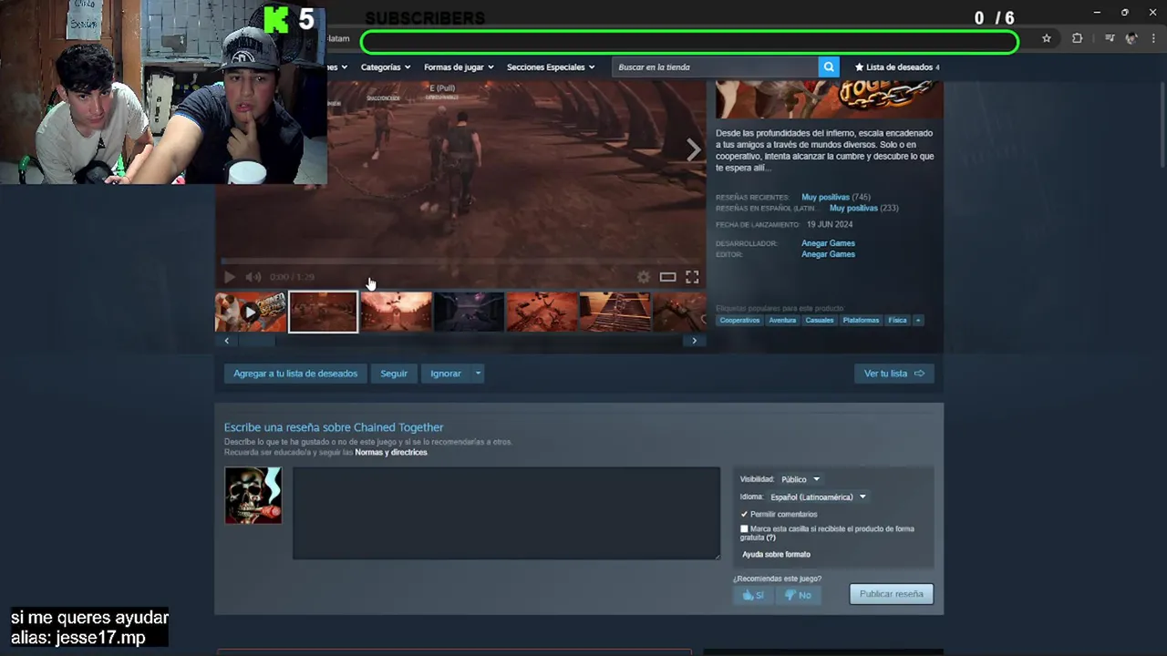Select the fifth screenshot thumbnail
The width and height of the screenshot is (1167, 656).
point(542,312)
